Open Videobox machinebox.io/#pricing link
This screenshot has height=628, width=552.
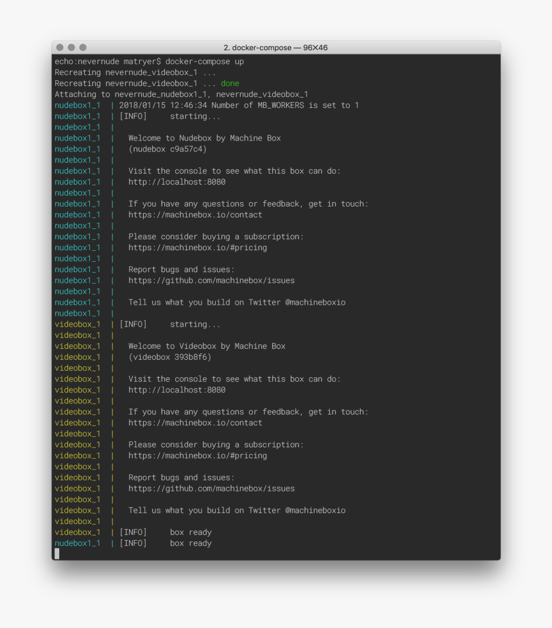click(x=198, y=455)
